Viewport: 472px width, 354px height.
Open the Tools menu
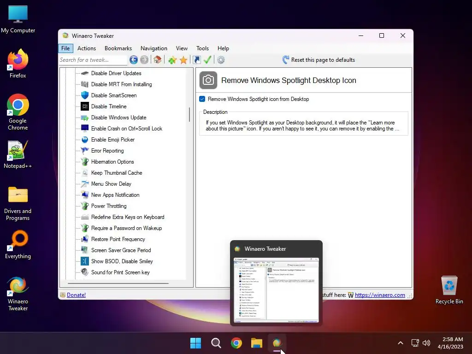click(202, 48)
